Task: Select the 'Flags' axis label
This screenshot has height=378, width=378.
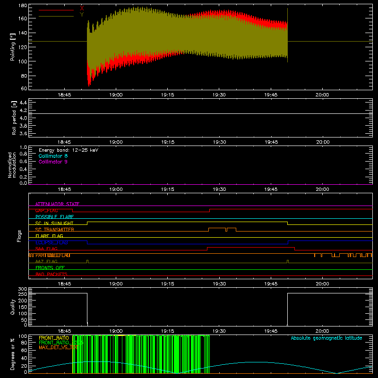Action: click(x=19, y=236)
